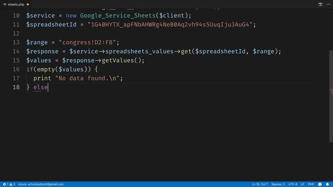This screenshot has height=187, width=333.
Task: Click line number 17 in gutter
Action: coord(16,78)
